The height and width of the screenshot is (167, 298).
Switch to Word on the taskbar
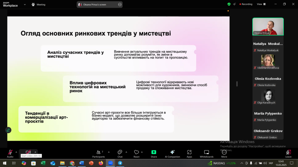[x=81, y=163]
